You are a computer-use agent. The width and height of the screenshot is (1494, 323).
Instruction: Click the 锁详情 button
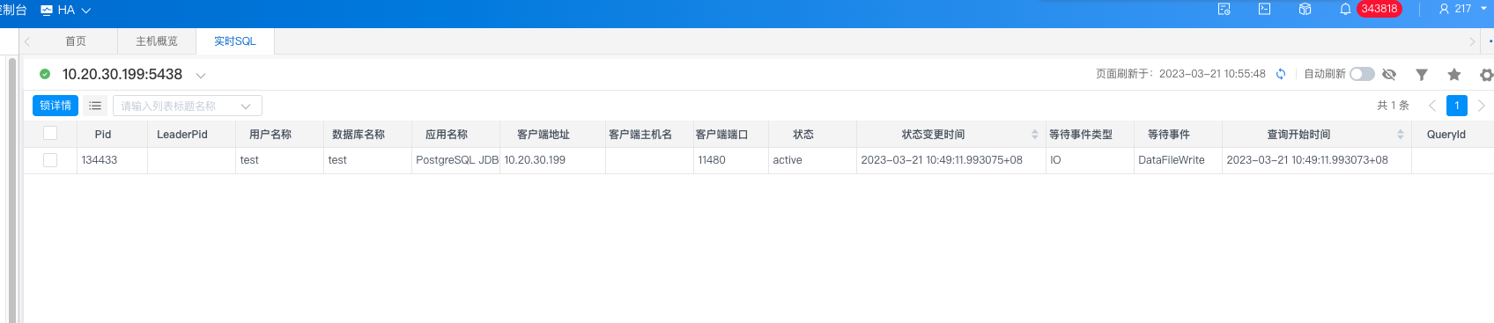(x=55, y=106)
